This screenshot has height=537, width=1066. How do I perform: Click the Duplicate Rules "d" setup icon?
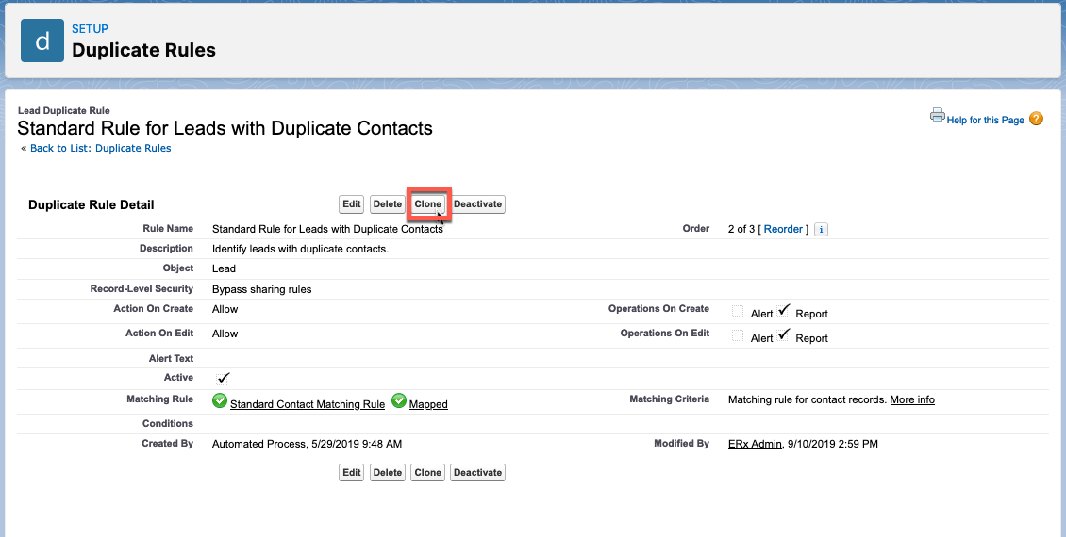[42, 40]
